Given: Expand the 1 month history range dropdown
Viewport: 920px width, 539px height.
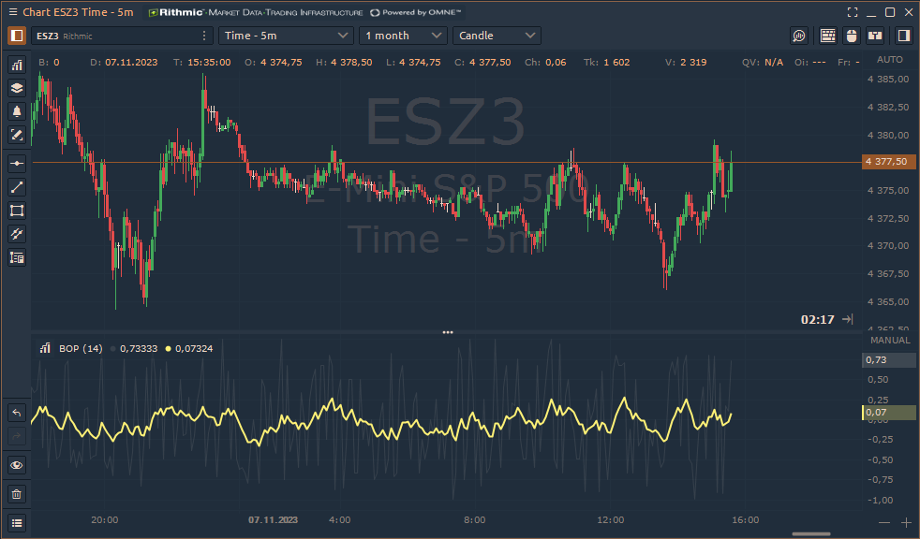Looking at the screenshot, I should [x=403, y=36].
